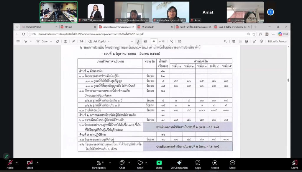This screenshot has width=302, height=172.
Task: Switch to the Portal DIPROM tab
Action: click(33, 27)
